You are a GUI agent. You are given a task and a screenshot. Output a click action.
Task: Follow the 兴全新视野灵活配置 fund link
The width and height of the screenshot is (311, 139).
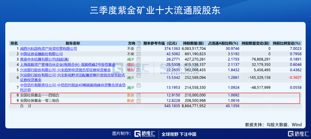click(x=73, y=77)
